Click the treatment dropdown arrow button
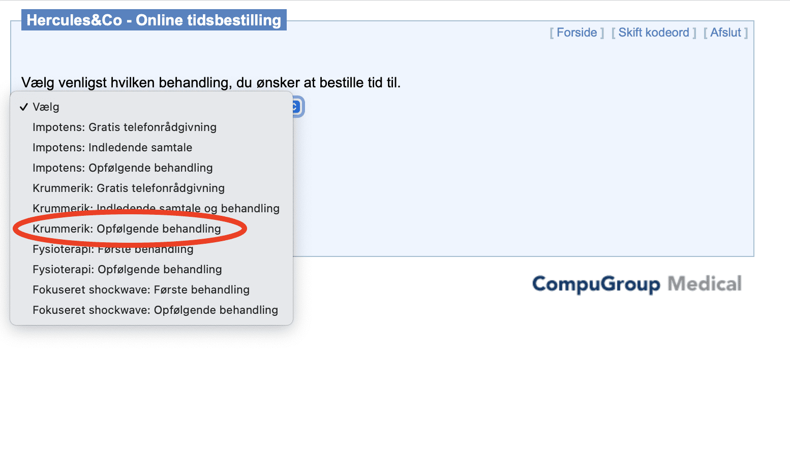The height and width of the screenshot is (455, 790). 297,107
